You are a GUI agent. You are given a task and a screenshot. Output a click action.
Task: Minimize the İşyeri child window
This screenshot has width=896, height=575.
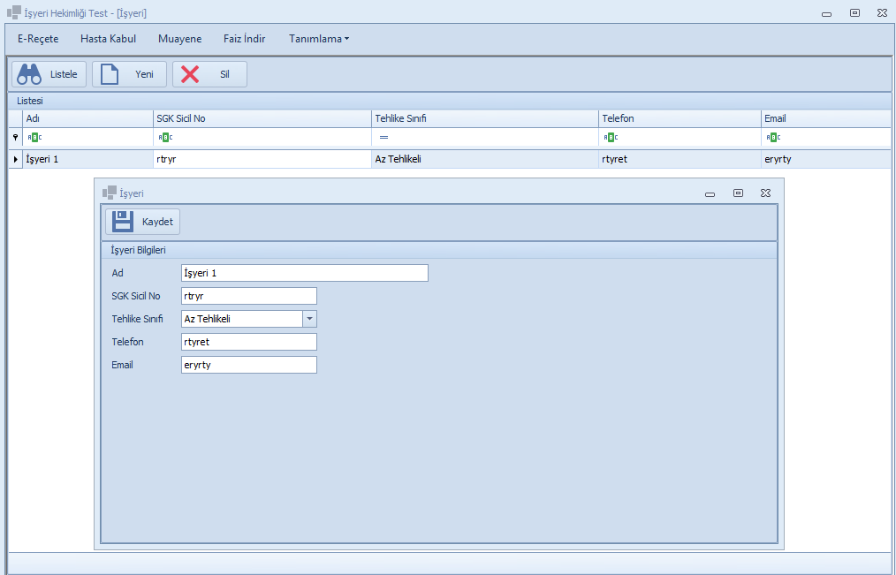coord(710,194)
